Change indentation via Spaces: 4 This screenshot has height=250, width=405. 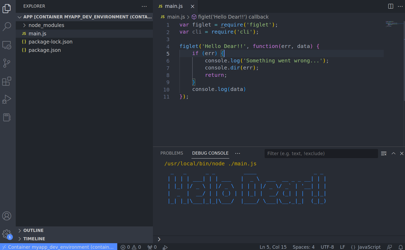point(303,247)
